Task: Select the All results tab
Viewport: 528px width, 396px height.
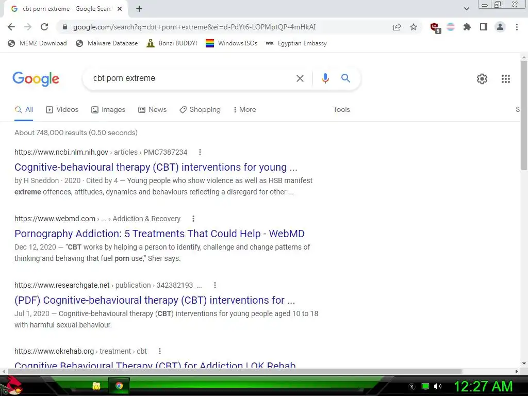Action: pos(24,110)
